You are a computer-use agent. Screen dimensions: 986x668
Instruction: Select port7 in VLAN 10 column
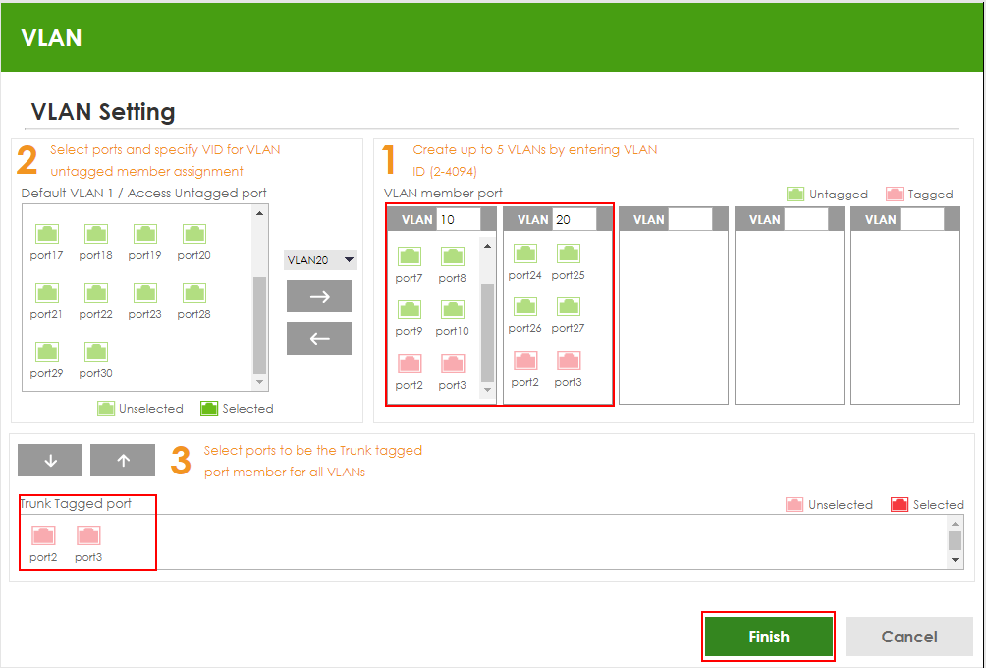coord(410,257)
